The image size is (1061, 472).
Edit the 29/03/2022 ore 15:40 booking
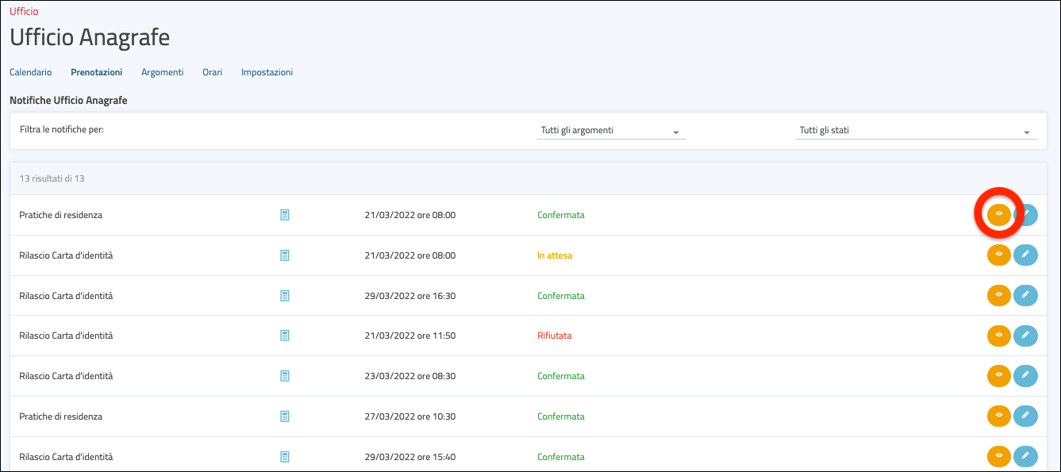point(1025,456)
